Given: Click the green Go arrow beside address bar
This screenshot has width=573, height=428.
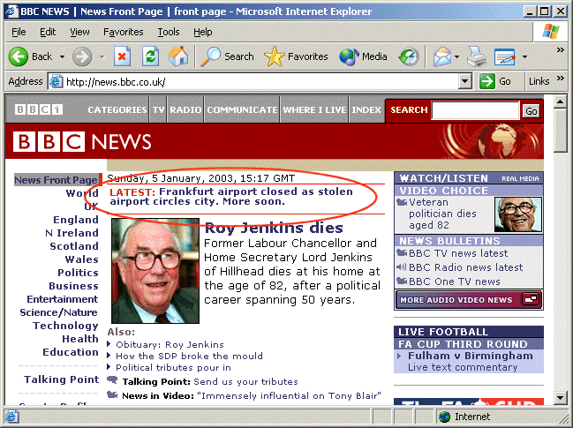Looking at the screenshot, I should (487, 81).
